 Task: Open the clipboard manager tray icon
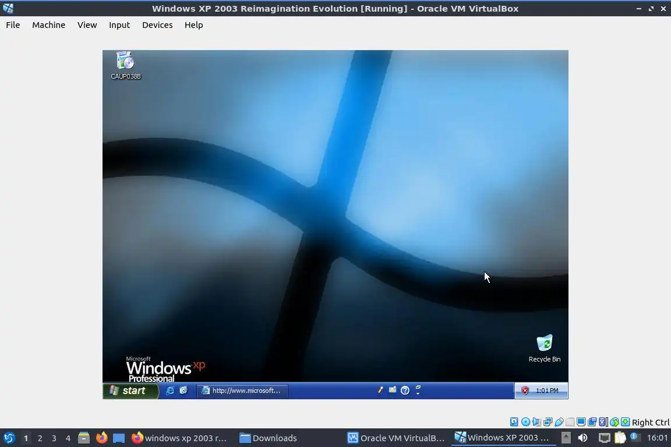click(620, 438)
